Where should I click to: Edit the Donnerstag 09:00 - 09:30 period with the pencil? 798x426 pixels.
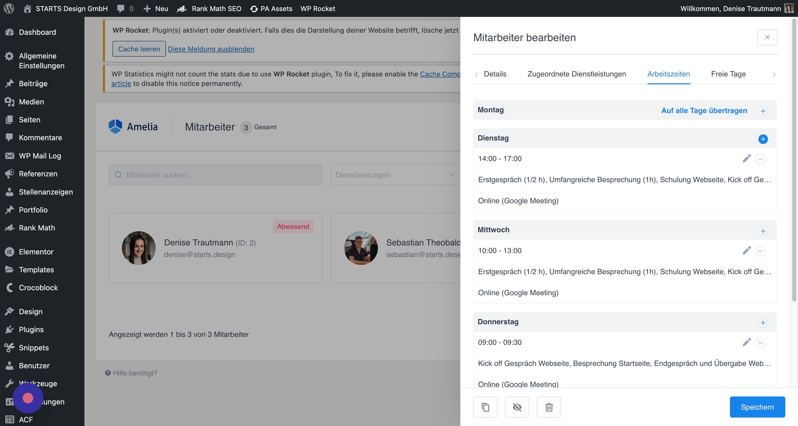point(747,342)
